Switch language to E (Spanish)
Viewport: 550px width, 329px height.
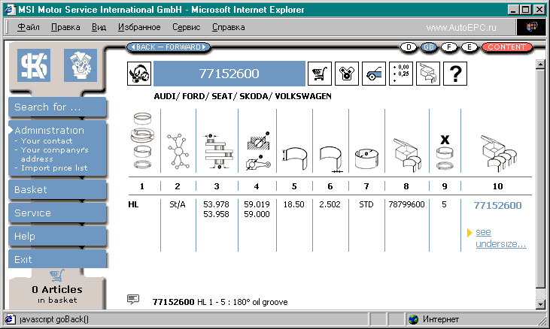(469, 47)
